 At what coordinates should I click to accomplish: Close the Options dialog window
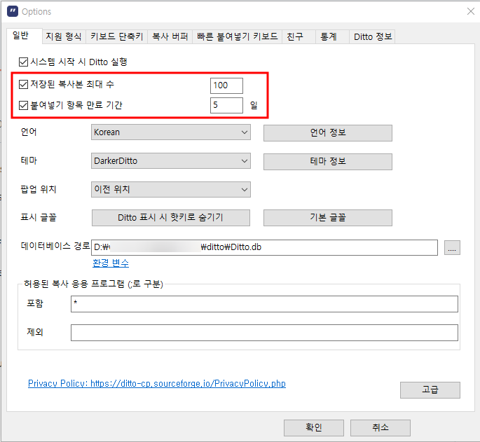pyautogui.click(x=470, y=11)
